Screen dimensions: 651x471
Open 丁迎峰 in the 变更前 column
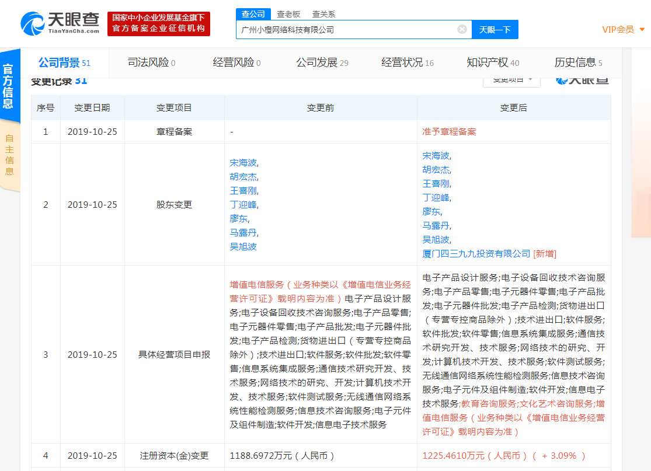243,205
